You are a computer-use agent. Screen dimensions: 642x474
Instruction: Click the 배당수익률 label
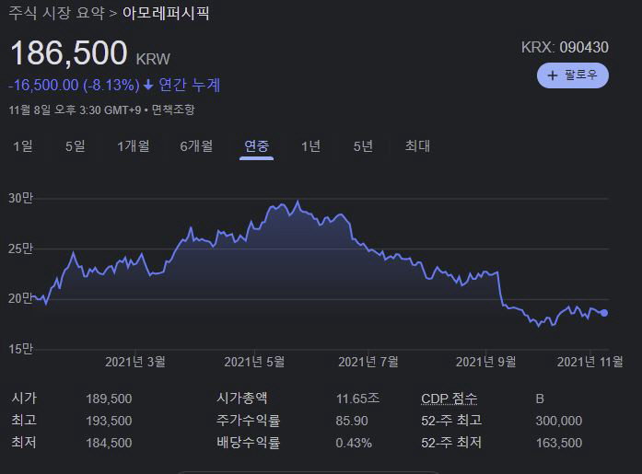click(248, 443)
